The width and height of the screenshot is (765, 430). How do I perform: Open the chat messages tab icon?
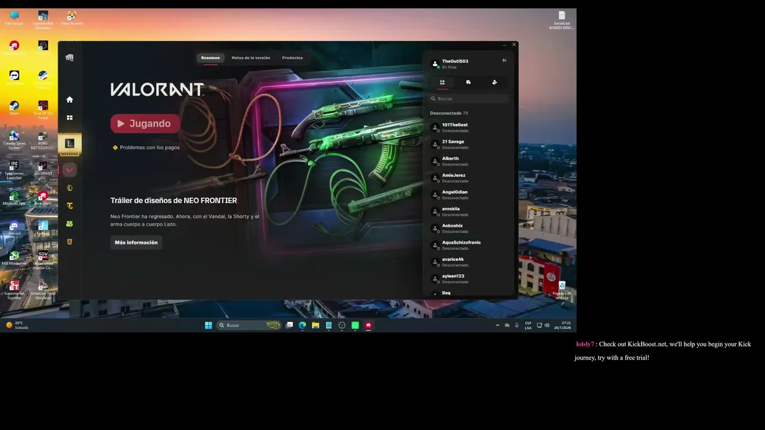pyautogui.click(x=468, y=82)
